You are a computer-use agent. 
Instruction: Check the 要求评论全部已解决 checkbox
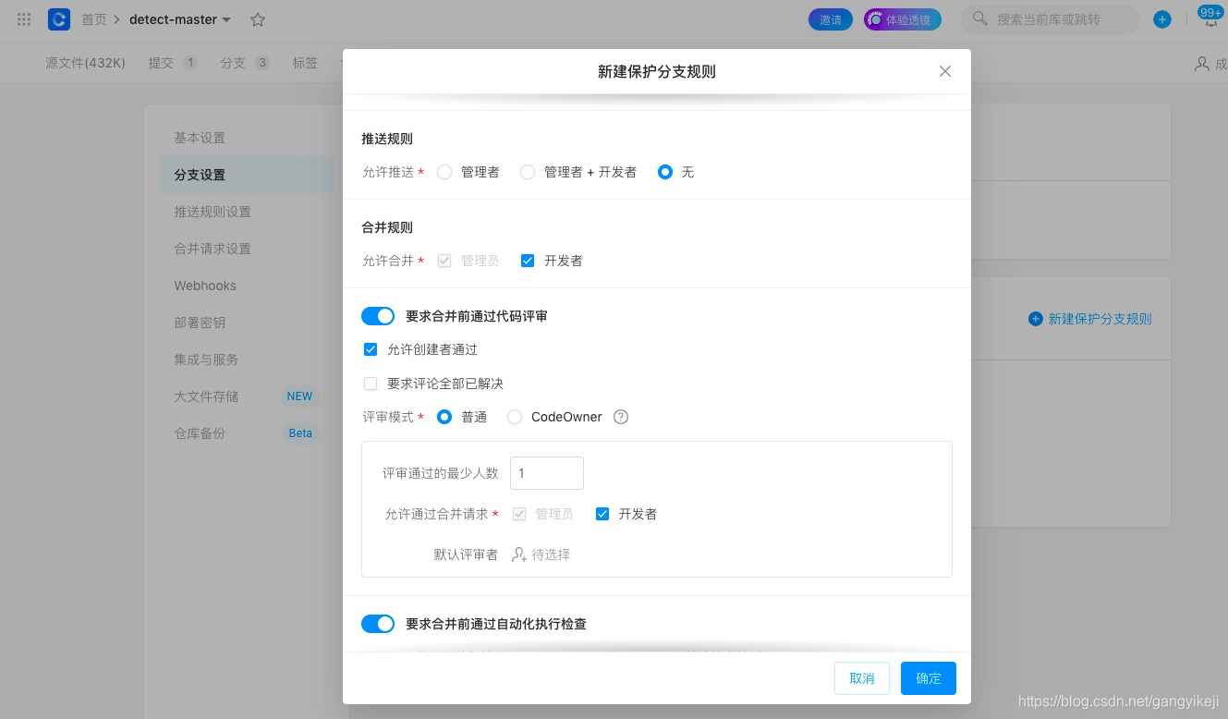point(371,383)
